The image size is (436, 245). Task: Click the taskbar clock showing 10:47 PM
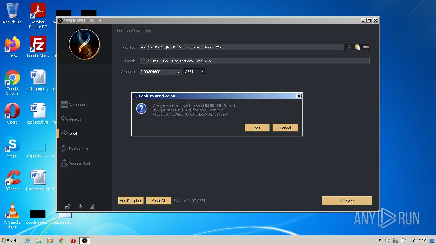coord(419,241)
